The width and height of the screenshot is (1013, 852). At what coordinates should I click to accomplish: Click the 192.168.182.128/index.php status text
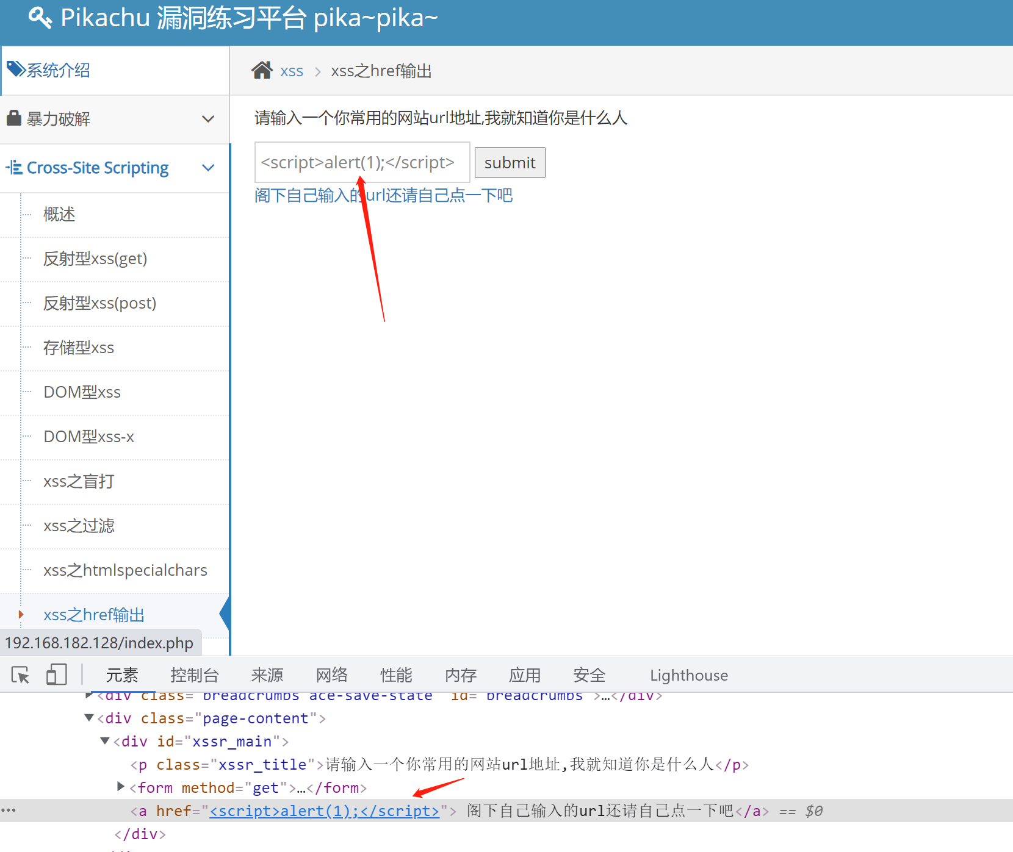pyautogui.click(x=99, y=643)
